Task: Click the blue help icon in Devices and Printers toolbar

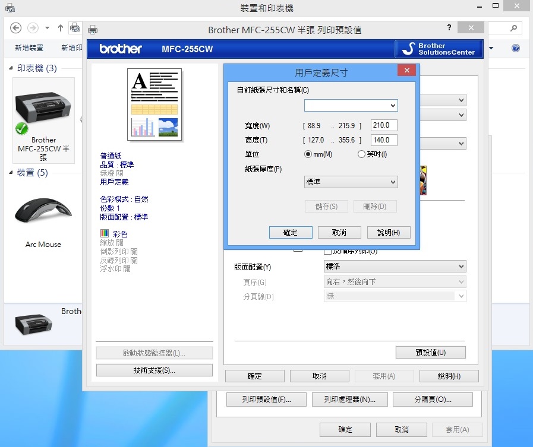Action: [515, 48]
